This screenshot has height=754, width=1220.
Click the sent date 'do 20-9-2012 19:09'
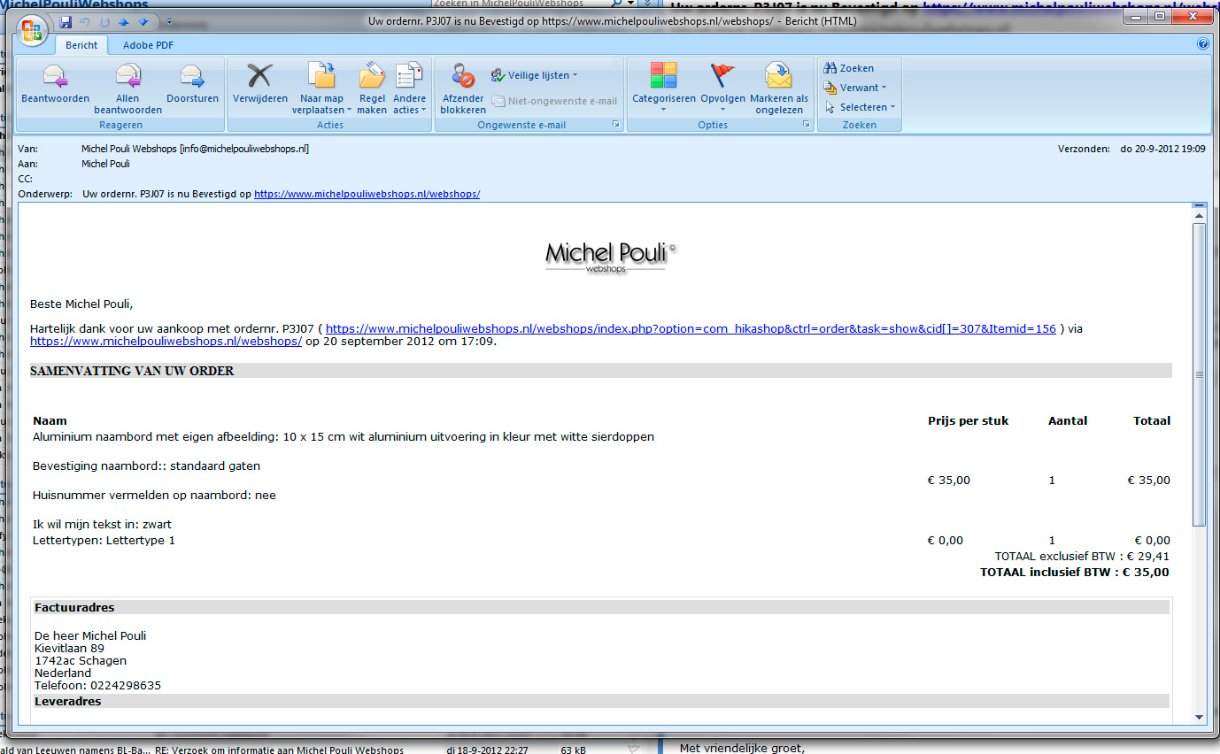(1162, 149)
